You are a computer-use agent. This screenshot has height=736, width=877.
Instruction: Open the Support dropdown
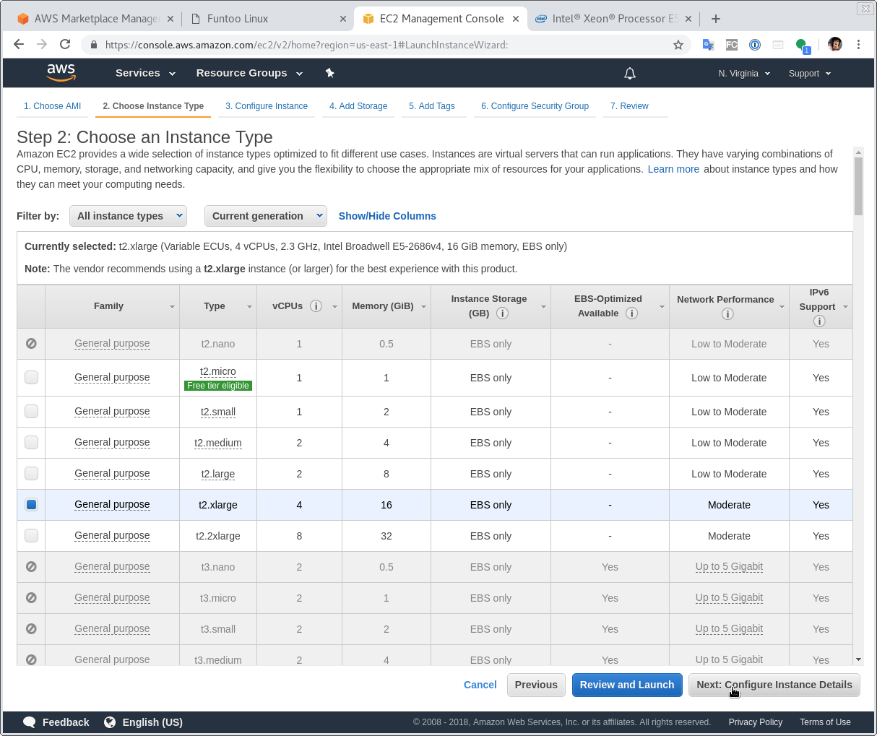(x=810, y=74)
